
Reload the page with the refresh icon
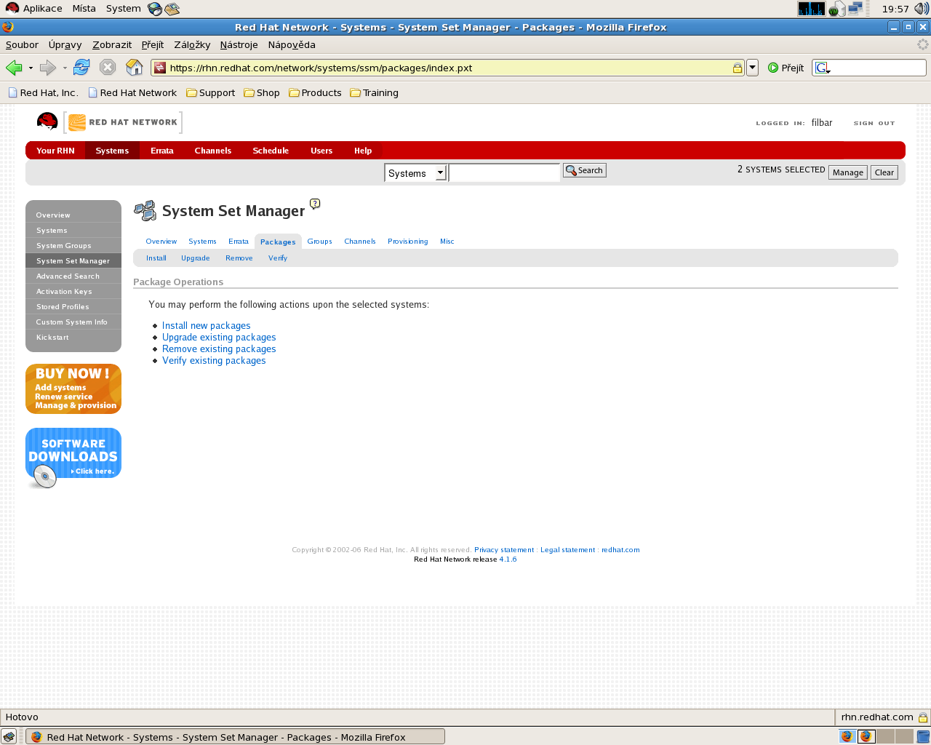coord(81,68)
